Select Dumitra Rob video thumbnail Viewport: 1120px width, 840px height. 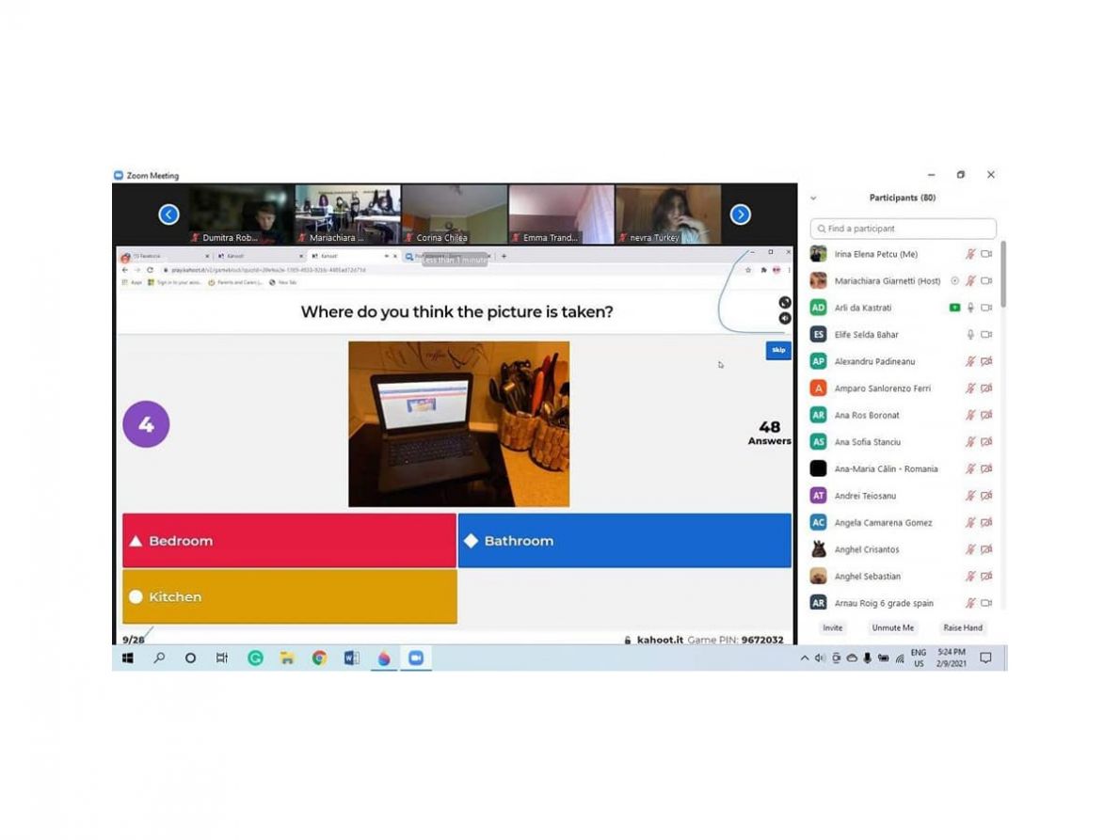[x=241, y=214]
